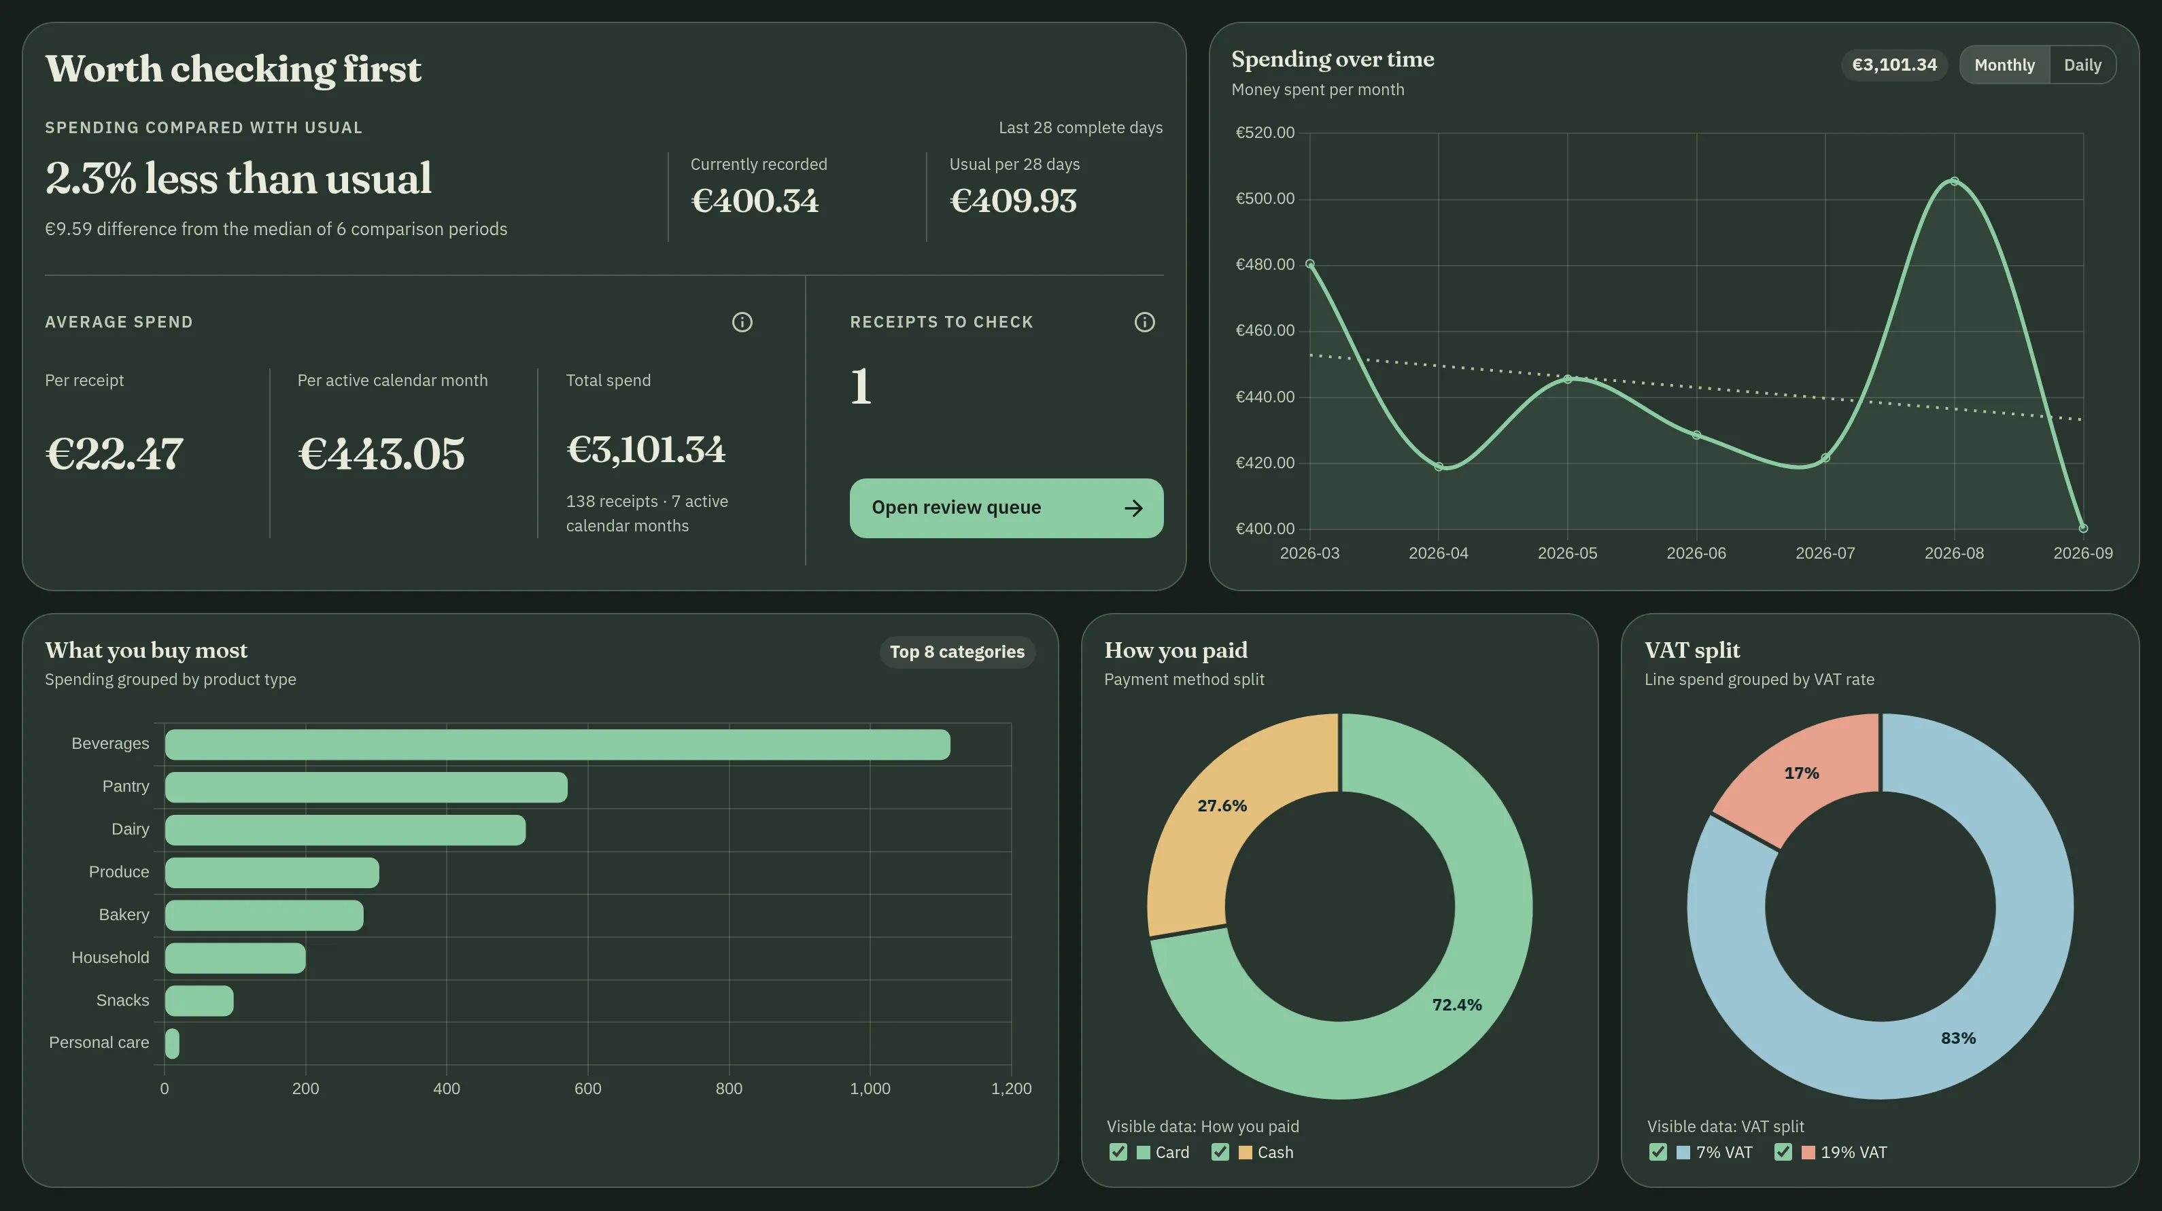
Task: Click the Beverages bar
Action: 557,745
